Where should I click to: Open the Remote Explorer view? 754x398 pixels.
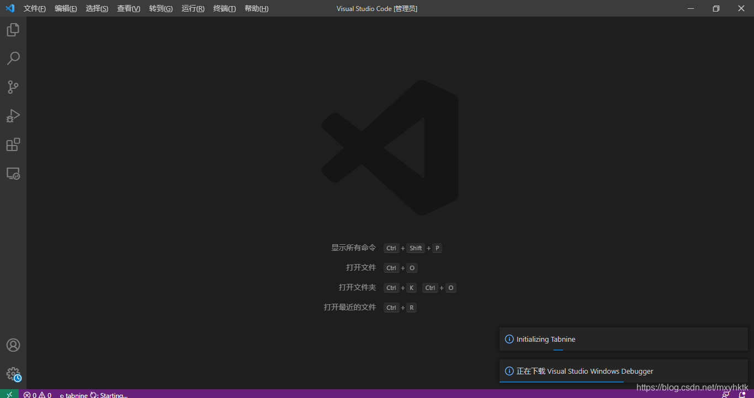[x=13, y=173]
